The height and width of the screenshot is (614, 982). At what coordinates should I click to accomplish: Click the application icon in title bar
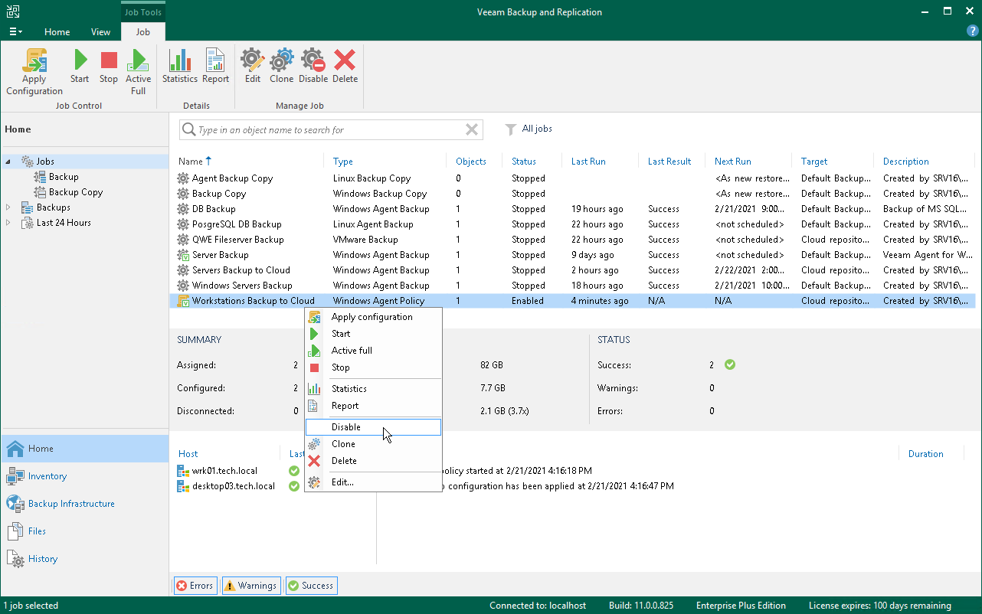(13, 11)
